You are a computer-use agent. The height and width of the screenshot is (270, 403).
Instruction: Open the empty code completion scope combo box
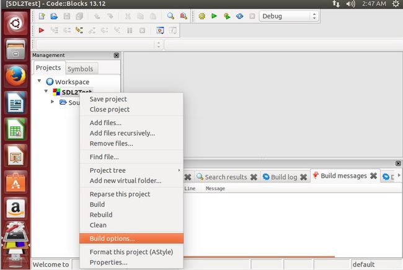pos(99,45)
